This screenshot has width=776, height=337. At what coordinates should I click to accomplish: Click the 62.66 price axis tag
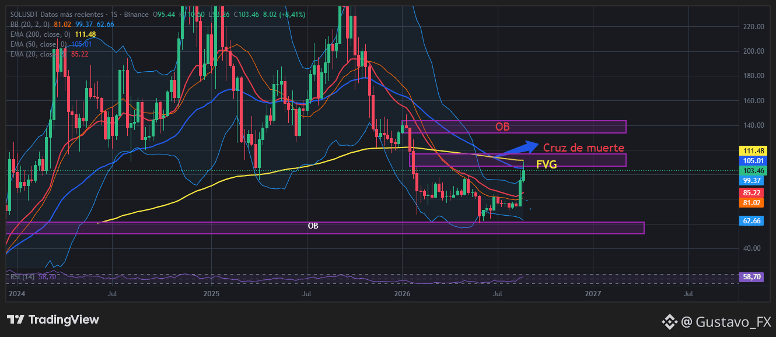[x=752, y=221]
